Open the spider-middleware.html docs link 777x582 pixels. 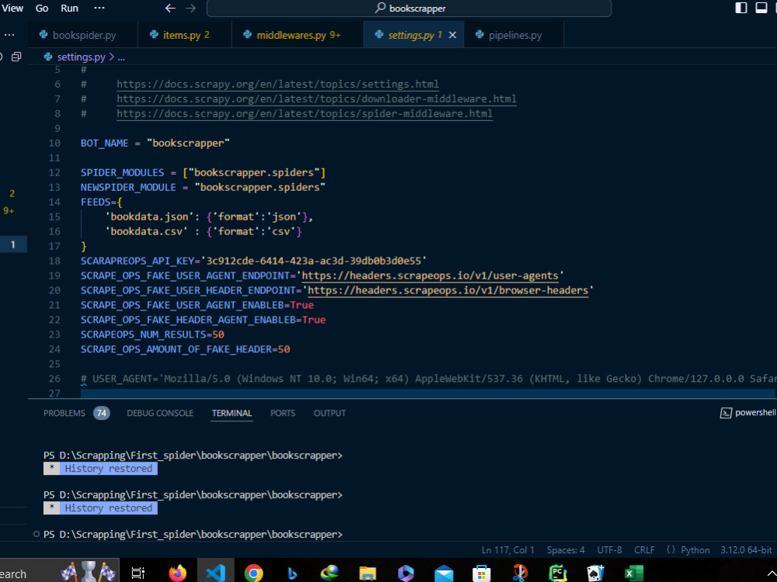pyautogui.click(x=305, y=114)
